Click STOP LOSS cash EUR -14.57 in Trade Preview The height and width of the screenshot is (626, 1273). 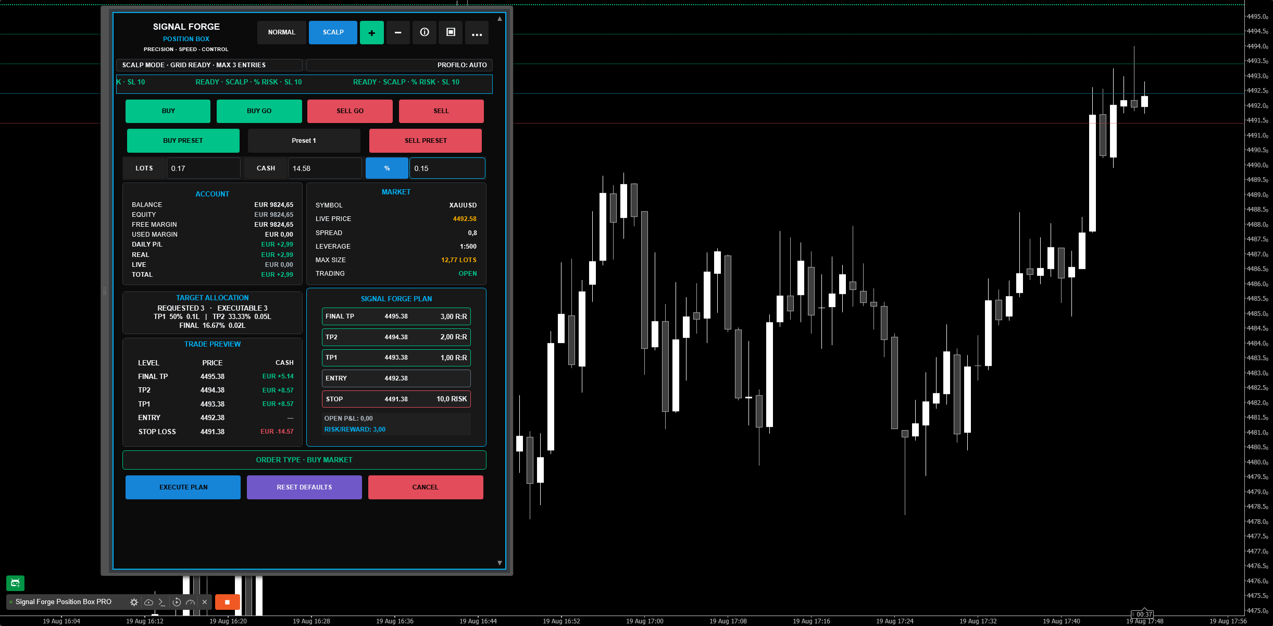click(277, 432)
